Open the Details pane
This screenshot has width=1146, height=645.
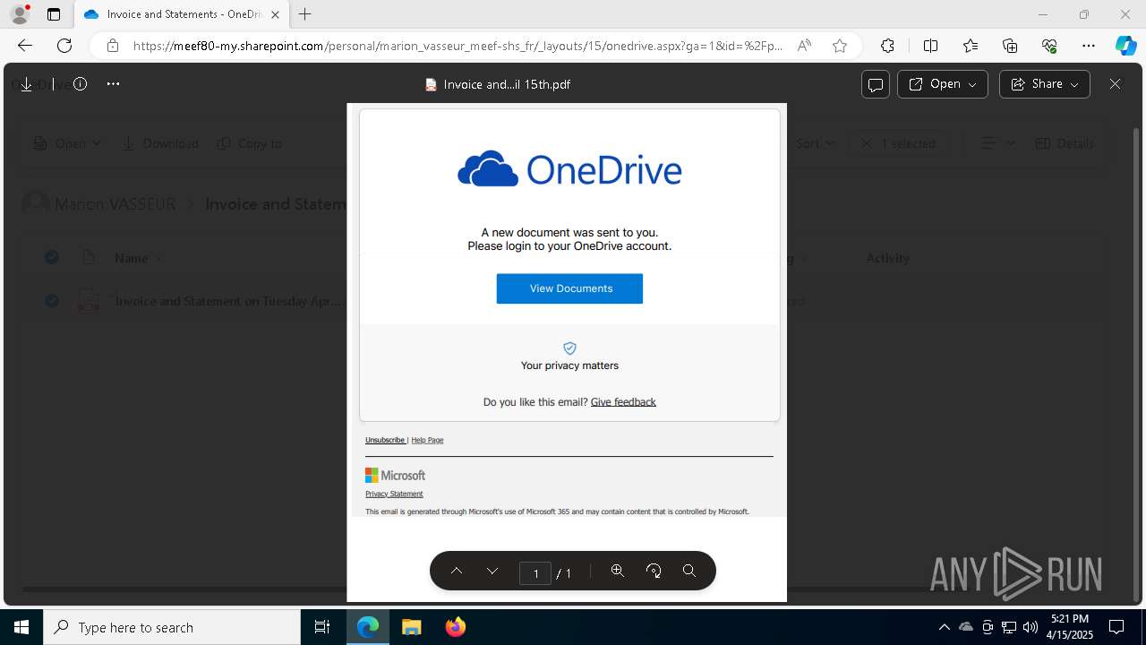(1065, 143)
